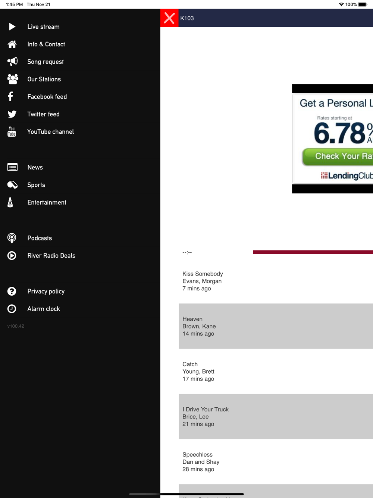Tap the people icon for Our Stations
This screenshot has height=498, width=373.
[13, 79]
